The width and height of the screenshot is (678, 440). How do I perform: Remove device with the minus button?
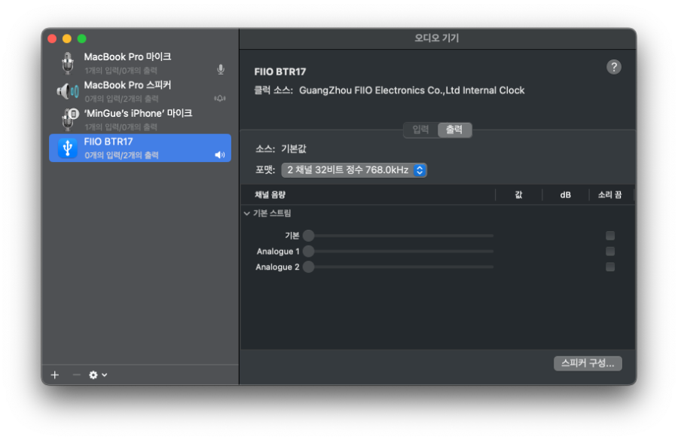coord(77,374)
